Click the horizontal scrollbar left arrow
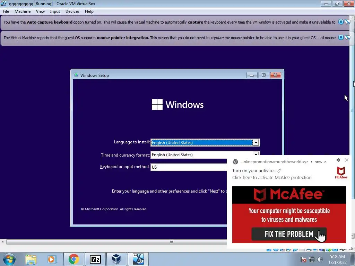 pyautogui.click(x=3, y=242)
